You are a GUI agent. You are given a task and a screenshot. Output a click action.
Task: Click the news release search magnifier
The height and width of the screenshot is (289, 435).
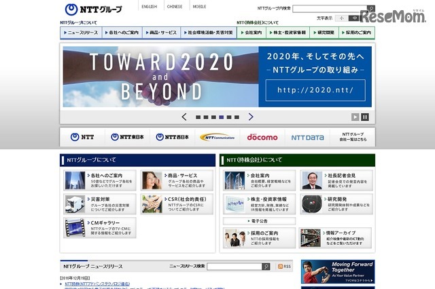click(x=266, y=267)
